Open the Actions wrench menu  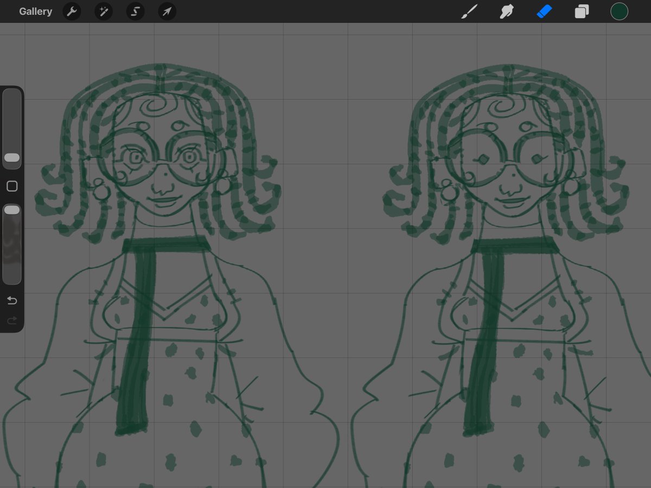click(x=72, y=11)
